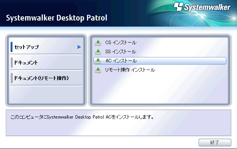The width and height of the screenshot is (237, 149).
Task: Click the Systemwalker logo icon
Action: point(179,7)
